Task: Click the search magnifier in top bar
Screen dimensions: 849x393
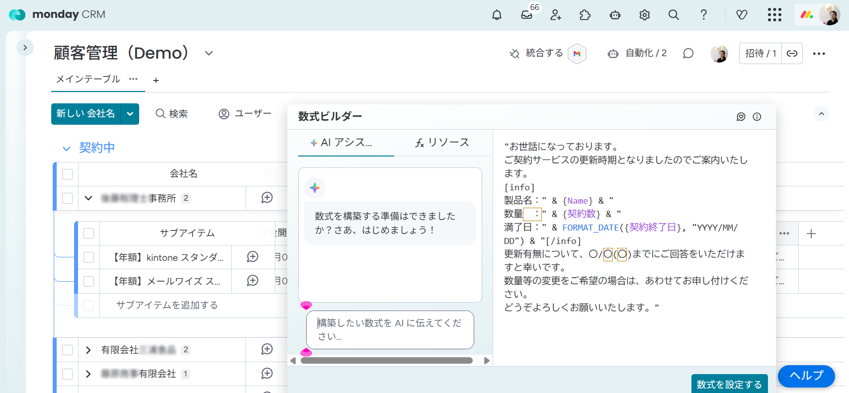Action: click(x=674, y=15)
